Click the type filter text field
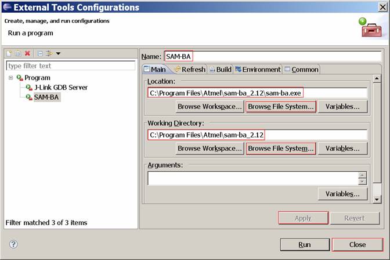Viewport: 390px width, 260px height. click(x=71, y=66)
